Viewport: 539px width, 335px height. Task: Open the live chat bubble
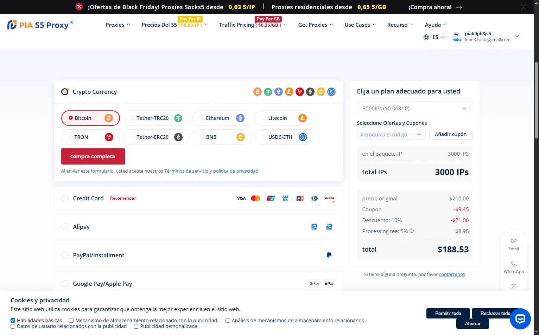[520, 319]
